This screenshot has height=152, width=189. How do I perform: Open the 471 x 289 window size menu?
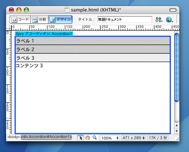tap(133, 138)
